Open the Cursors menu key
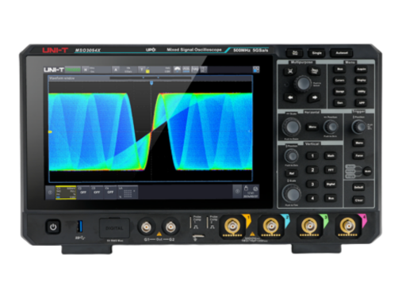406x301 pixels. point(339,80)
